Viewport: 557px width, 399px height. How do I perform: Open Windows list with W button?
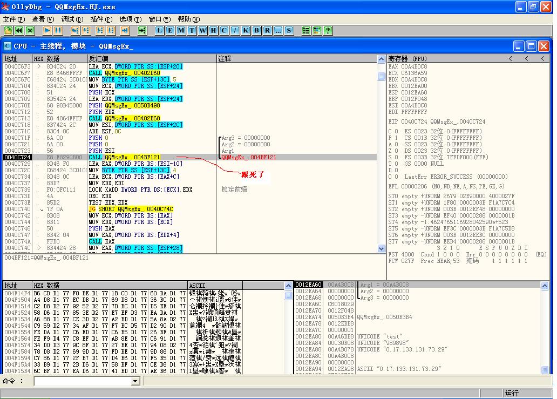(202, 31)
